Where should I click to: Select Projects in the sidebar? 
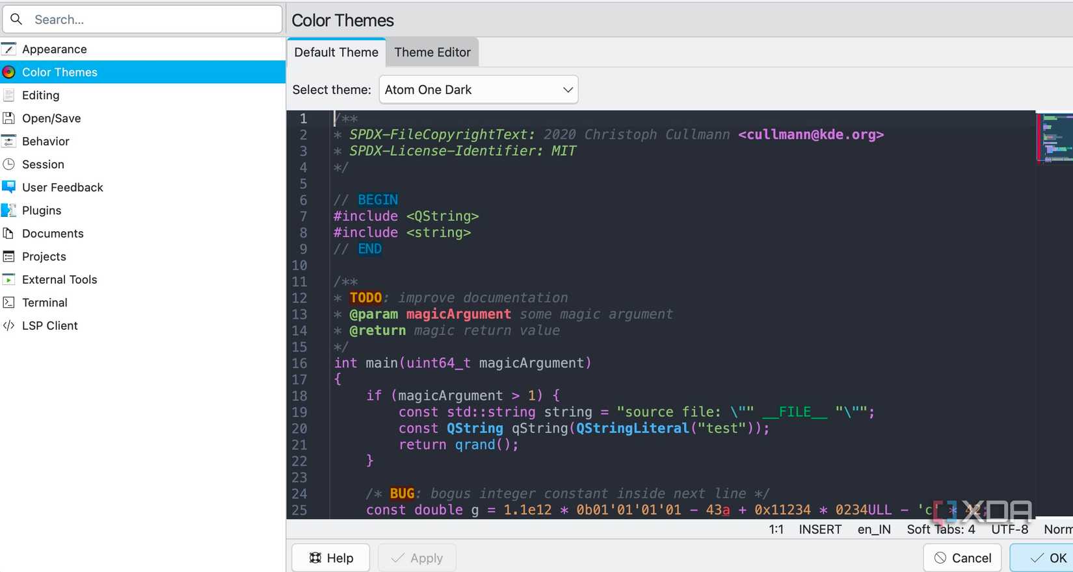tap(143, 256)
